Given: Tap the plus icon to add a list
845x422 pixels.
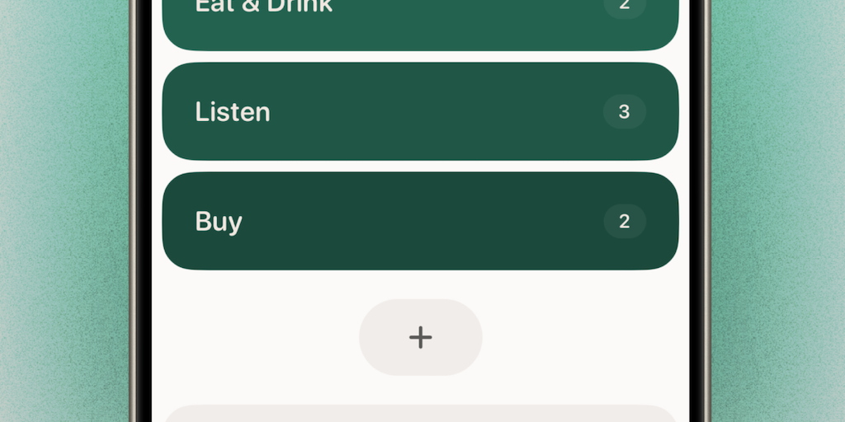Looking at the screenshot, I should tap(420, 337).
